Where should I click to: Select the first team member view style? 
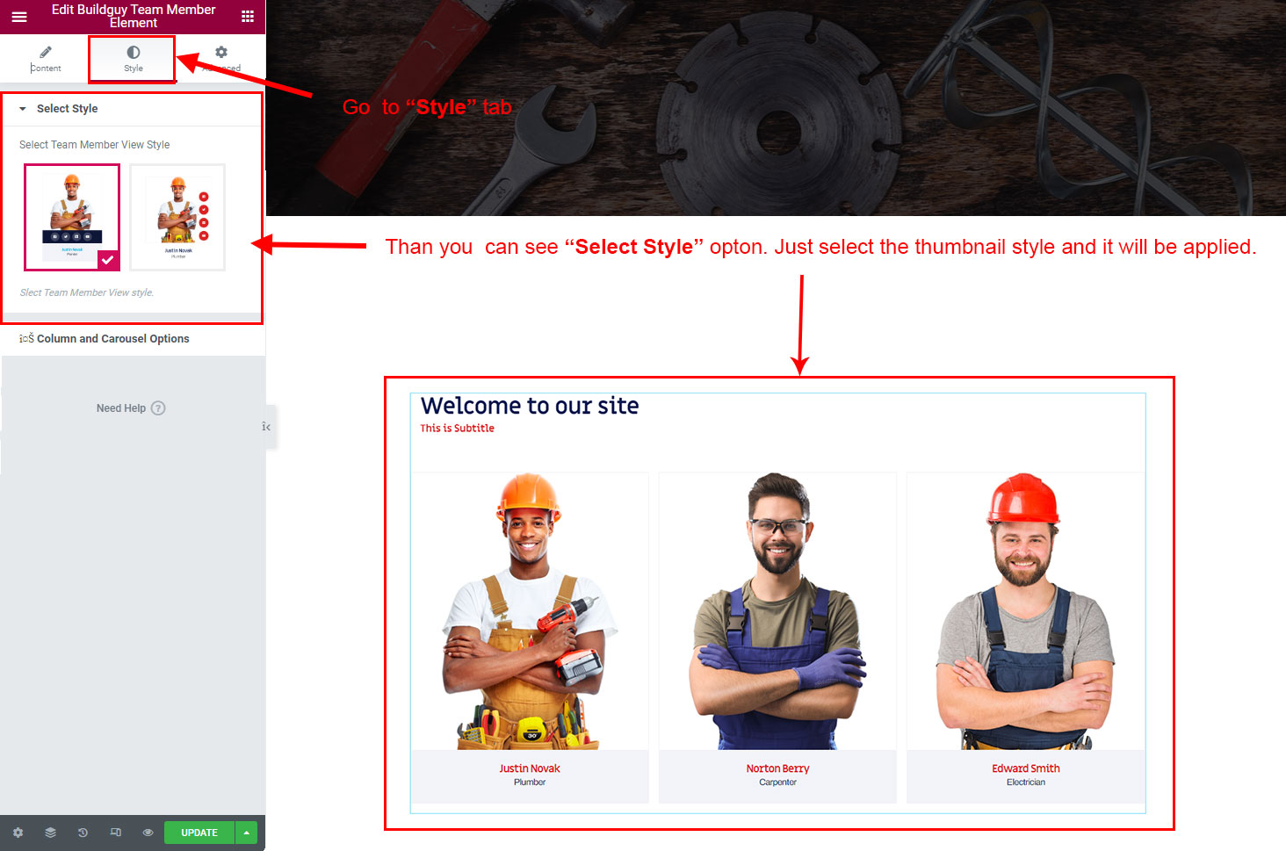point(72,217)
